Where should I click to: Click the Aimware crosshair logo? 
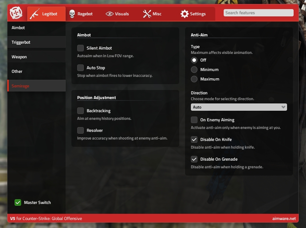pos(15,13)
